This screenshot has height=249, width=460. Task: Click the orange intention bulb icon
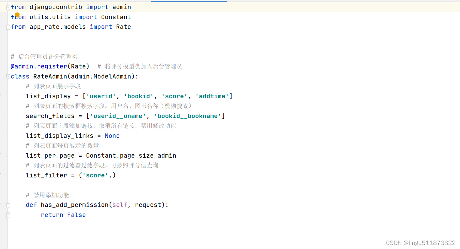[x=17, y=15]
